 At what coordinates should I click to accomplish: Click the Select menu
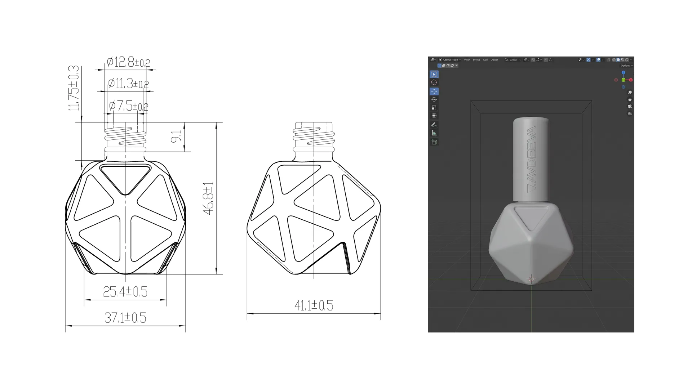point(476,60)
